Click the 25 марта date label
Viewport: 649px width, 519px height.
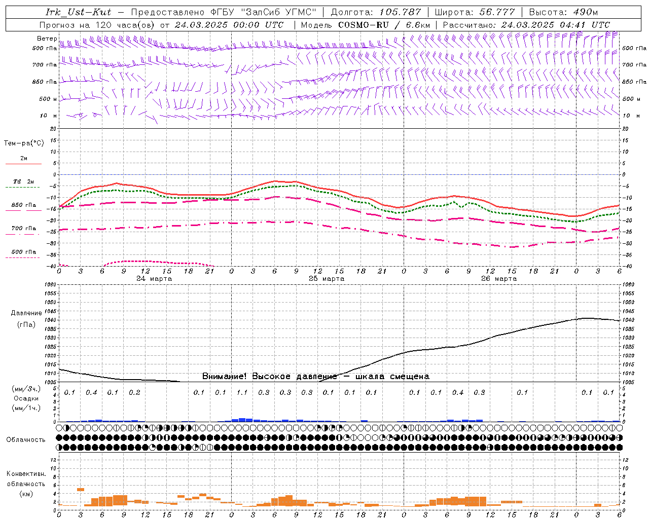(x=327, y=279)
